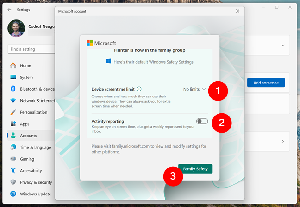
Task: Click the Bluetooth icon in sidebar
Action: click(x=13, y=89)
